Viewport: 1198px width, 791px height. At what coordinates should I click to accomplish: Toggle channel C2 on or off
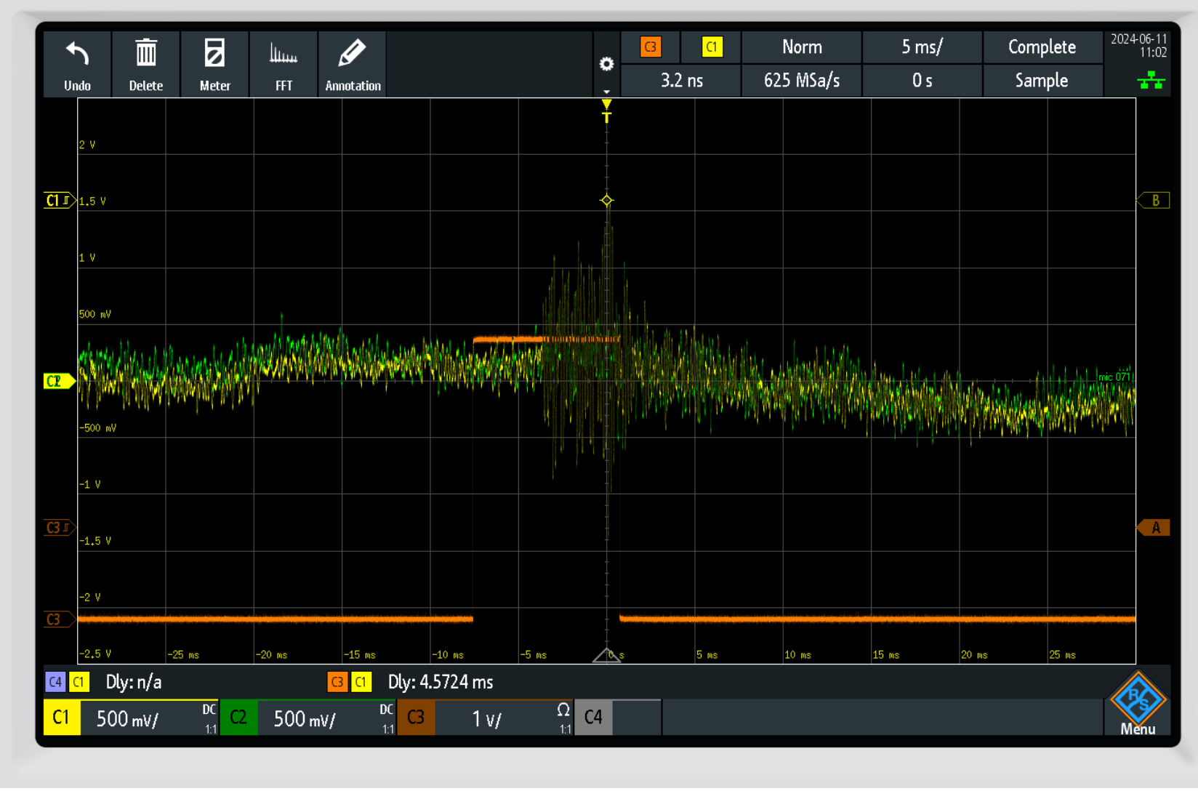[x=238, y=718]
